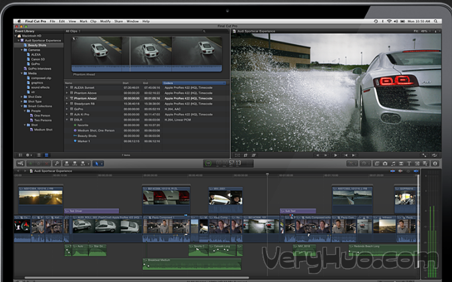The image size is (452, 282).
Task: Expand the Shot Type folder
Action: [22, 102]
